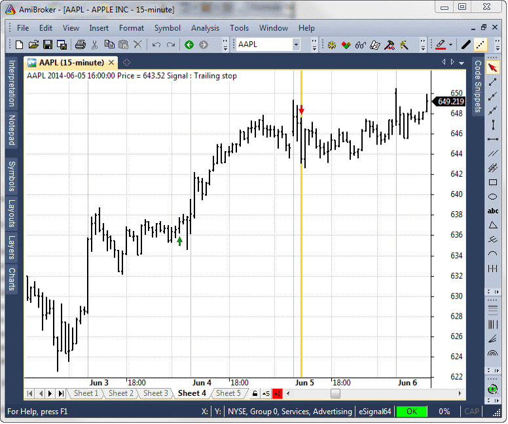Open the Symbols side panel
The image size is (508, 424).
[12, 176]
